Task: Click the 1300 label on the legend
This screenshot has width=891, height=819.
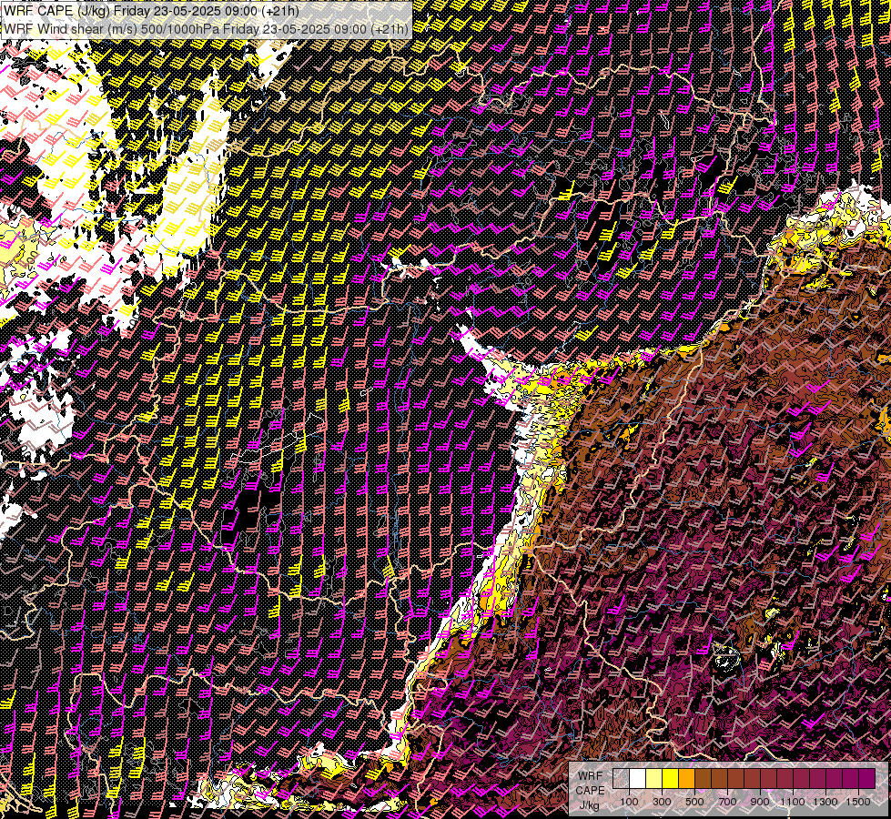Action: (825, 802)
